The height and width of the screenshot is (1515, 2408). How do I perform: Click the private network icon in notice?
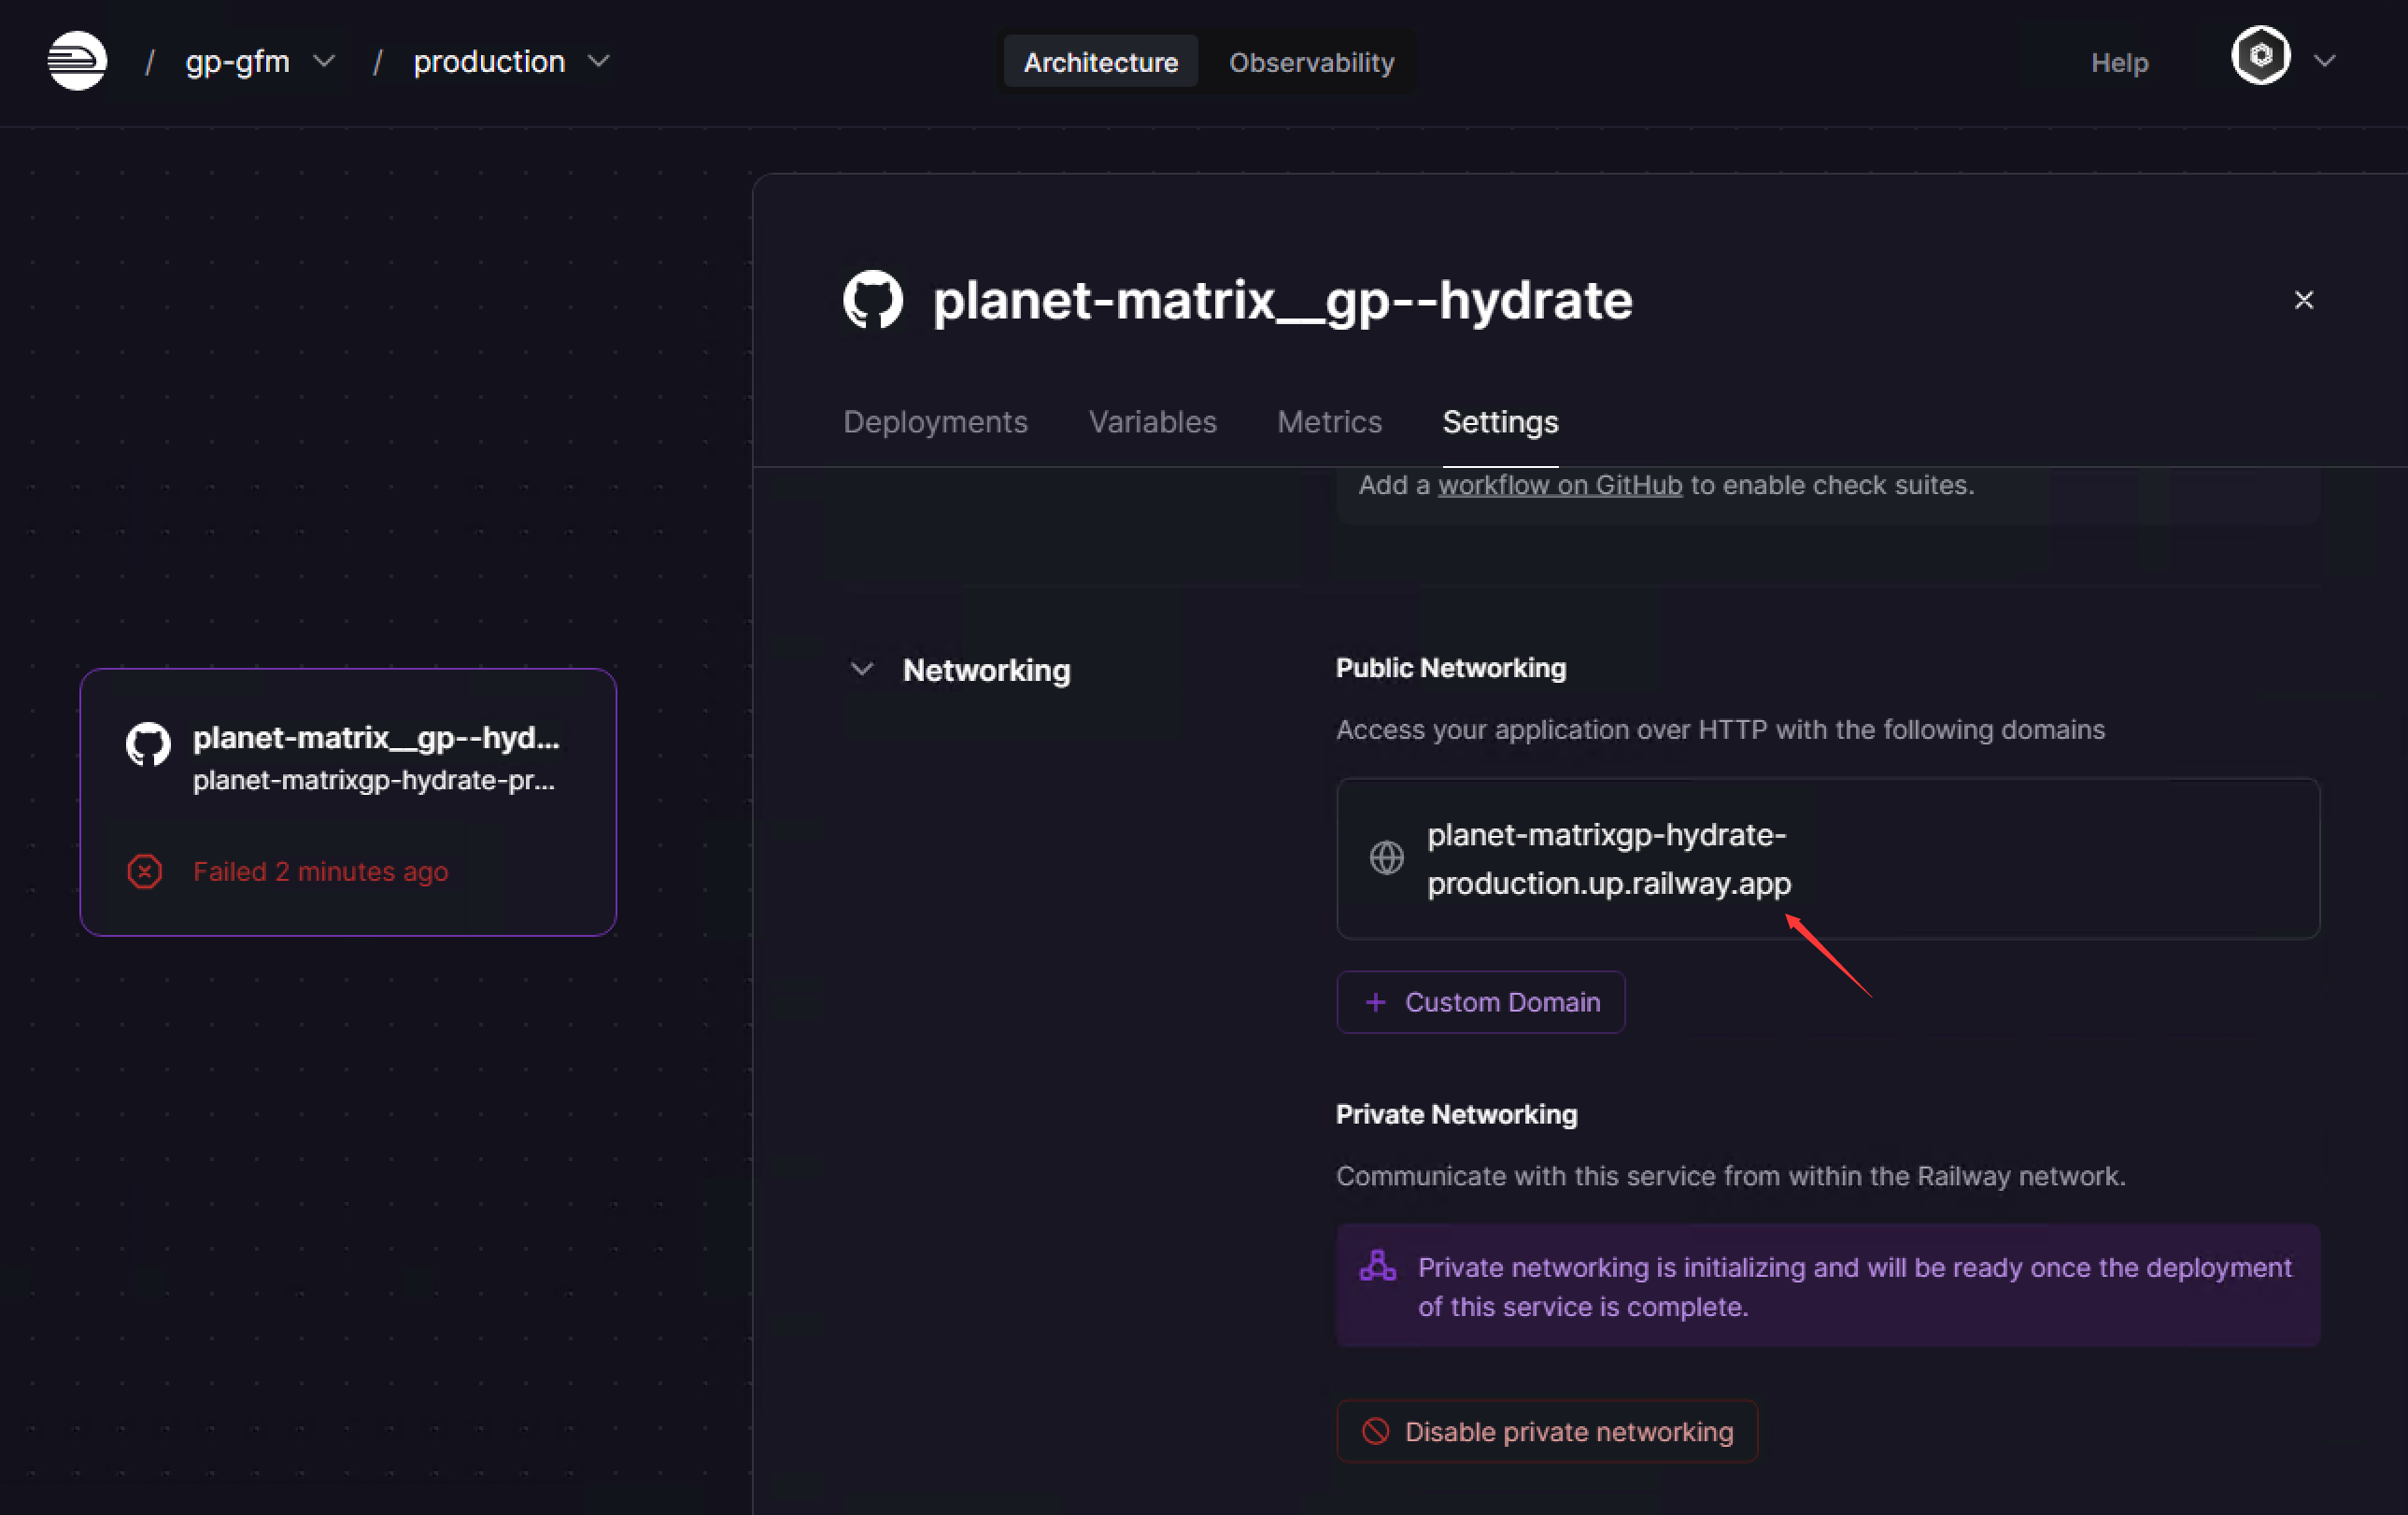[x=1377, y=1266]
